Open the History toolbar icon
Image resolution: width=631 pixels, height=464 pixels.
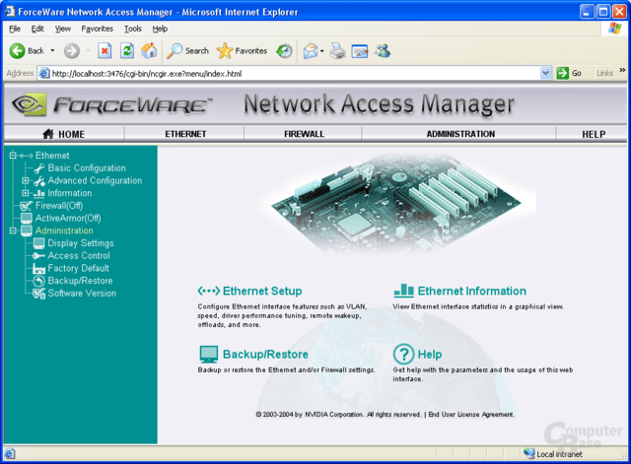coord(284,51)
